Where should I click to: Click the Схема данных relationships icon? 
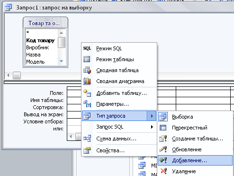(x=87, y=139)
